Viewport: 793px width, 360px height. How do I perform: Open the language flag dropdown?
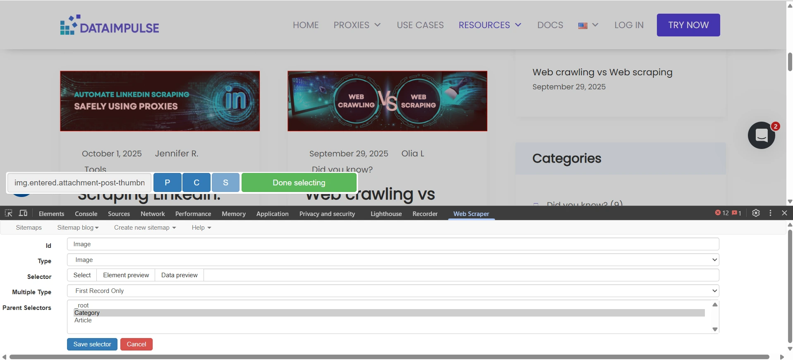point(588,25)
